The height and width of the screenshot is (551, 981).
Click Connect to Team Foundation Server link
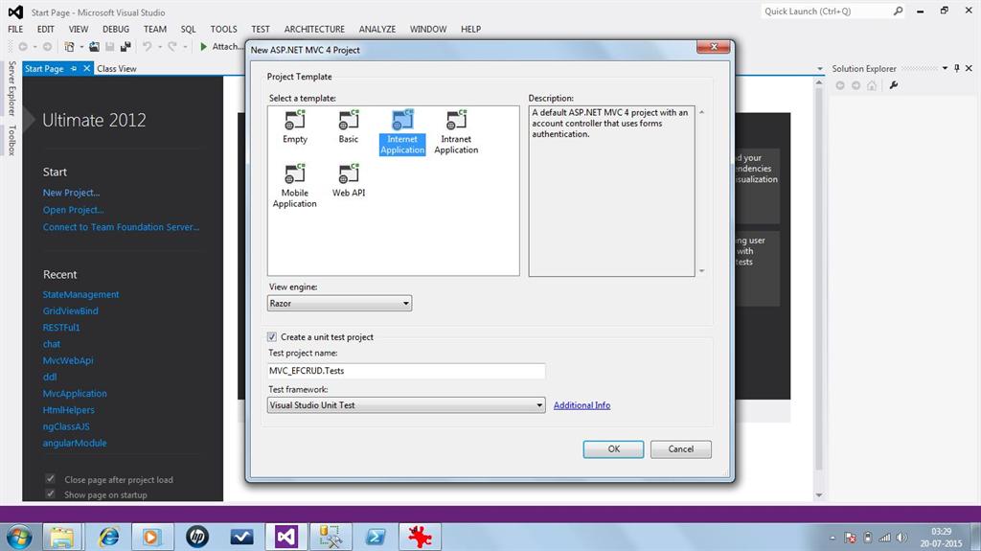pos(122,227)
